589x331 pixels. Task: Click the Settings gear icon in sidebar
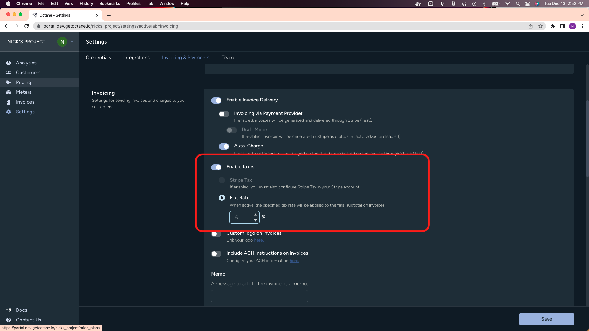[9, 112]
